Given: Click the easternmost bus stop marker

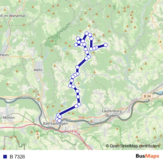Looking at the screenshot, I should [106, 45].
